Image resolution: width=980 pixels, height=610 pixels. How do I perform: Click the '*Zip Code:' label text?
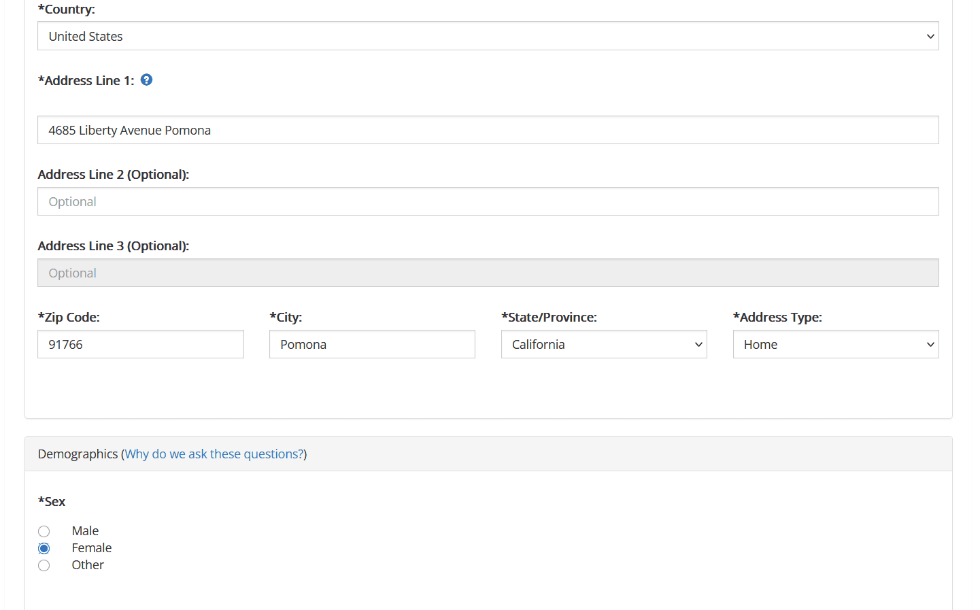(69, 317)
